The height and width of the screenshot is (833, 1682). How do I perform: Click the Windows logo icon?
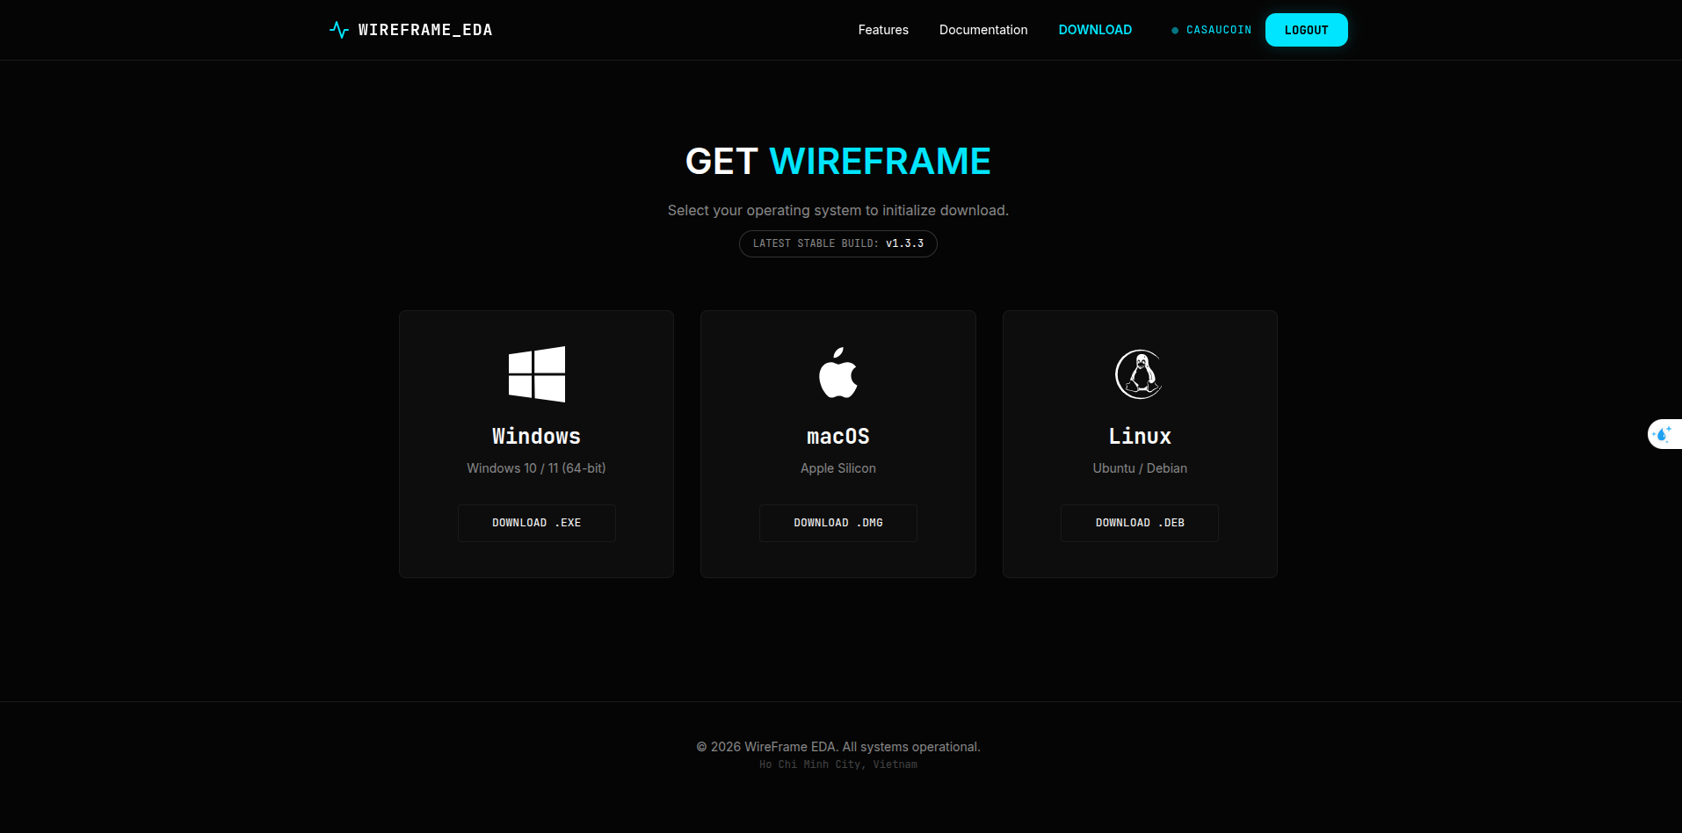pyautogui.click(x=537, y=374)
